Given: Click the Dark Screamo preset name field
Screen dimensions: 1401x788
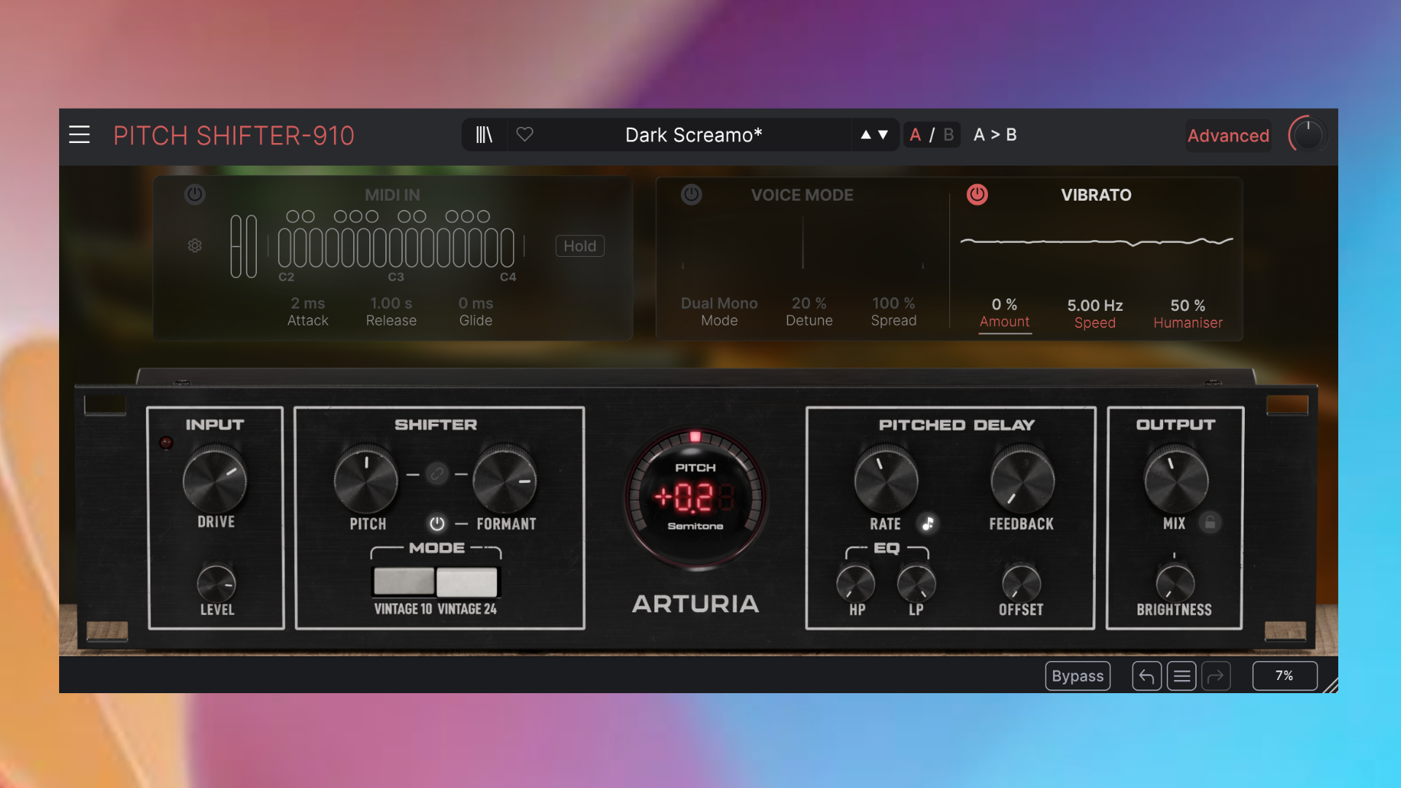Looking at the screenshot, I should [692, 134].
